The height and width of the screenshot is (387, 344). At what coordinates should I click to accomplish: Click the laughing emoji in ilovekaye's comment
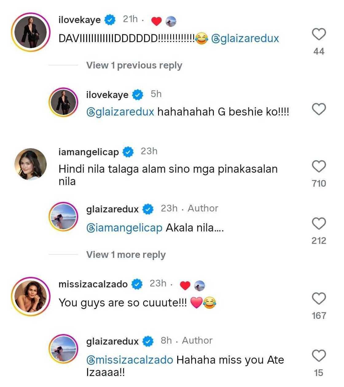202,38
